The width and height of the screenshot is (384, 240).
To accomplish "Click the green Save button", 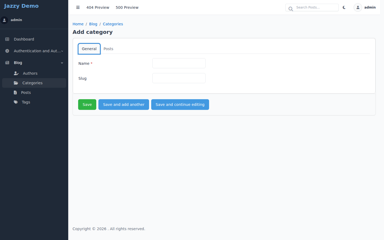I will click(87, 105).
